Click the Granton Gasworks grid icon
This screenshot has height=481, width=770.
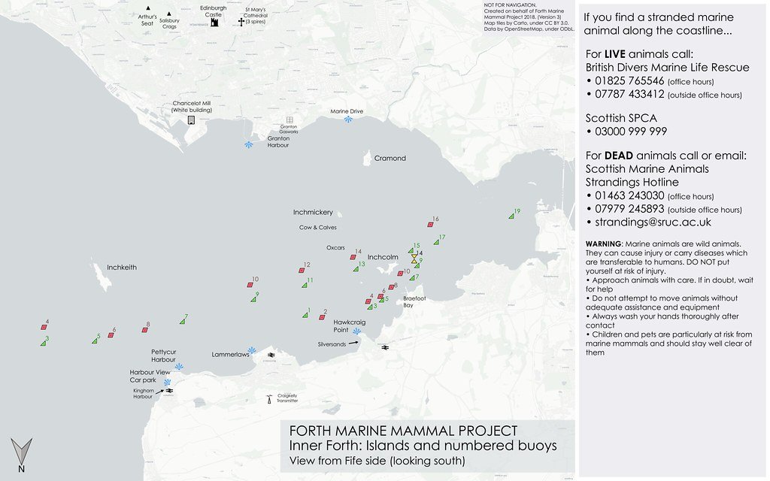pos(289,119)
